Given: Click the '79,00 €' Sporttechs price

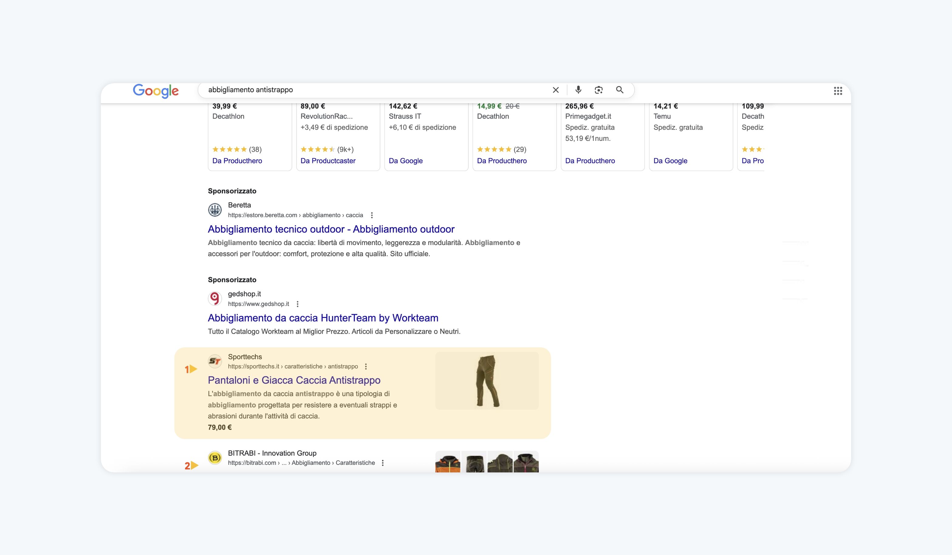Looking at the screenshot, I should pos(220,427).
